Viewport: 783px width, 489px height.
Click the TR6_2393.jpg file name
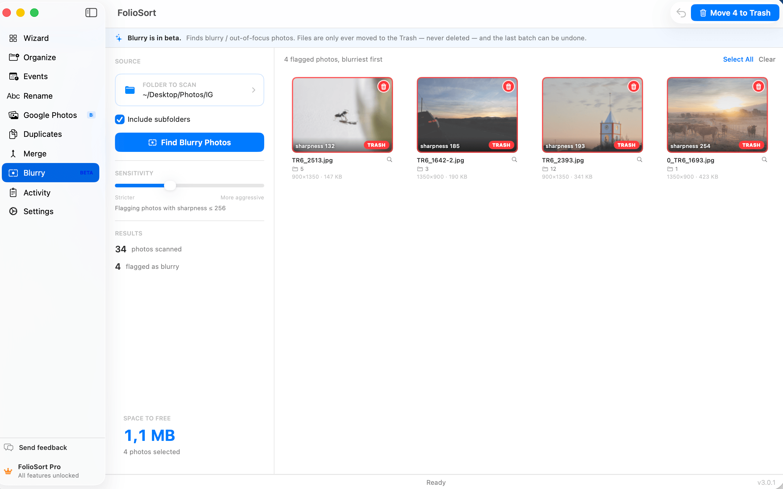(563, 160)
